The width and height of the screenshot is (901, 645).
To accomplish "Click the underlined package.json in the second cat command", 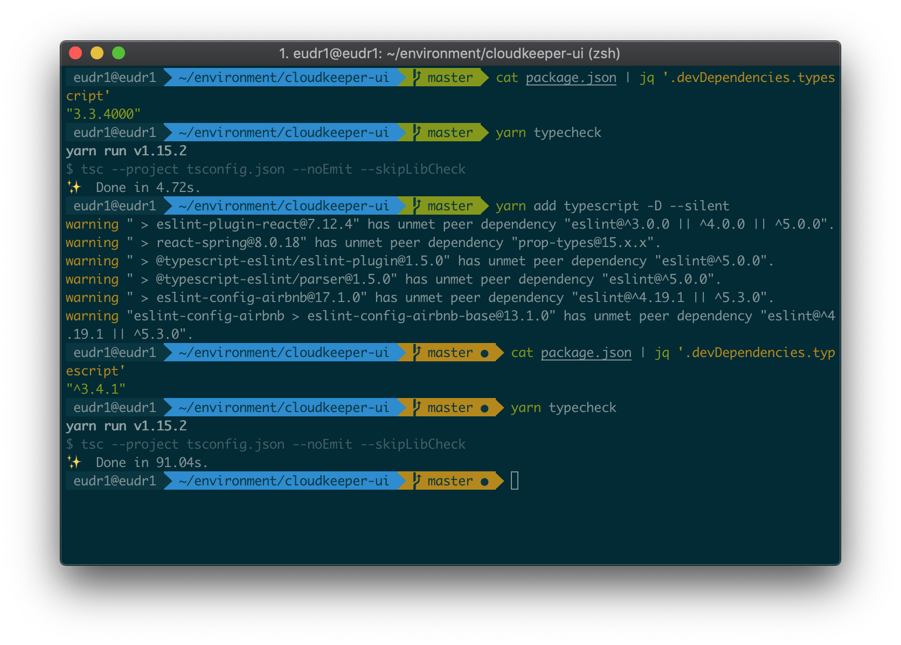I will click(x=586, y=353).
